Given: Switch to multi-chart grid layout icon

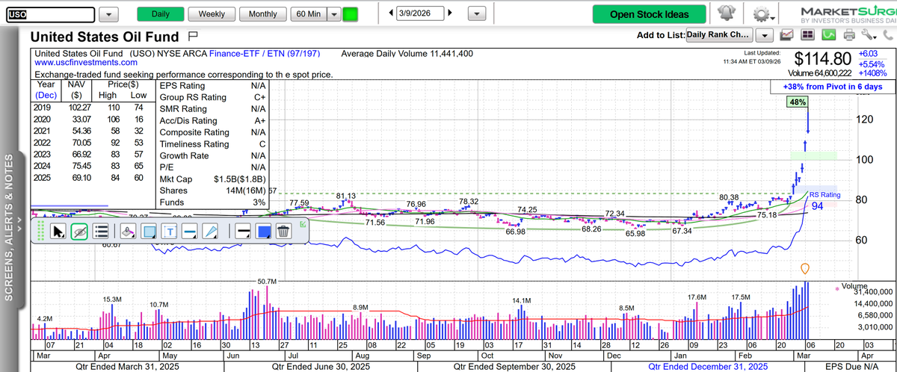Looking at the screenshot, I should pos(808,34).
